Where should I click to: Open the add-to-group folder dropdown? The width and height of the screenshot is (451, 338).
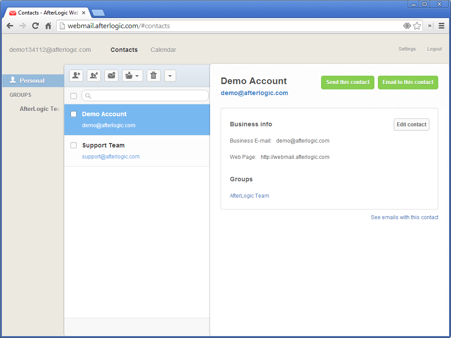pyautogui.click(x=132, y=76)
